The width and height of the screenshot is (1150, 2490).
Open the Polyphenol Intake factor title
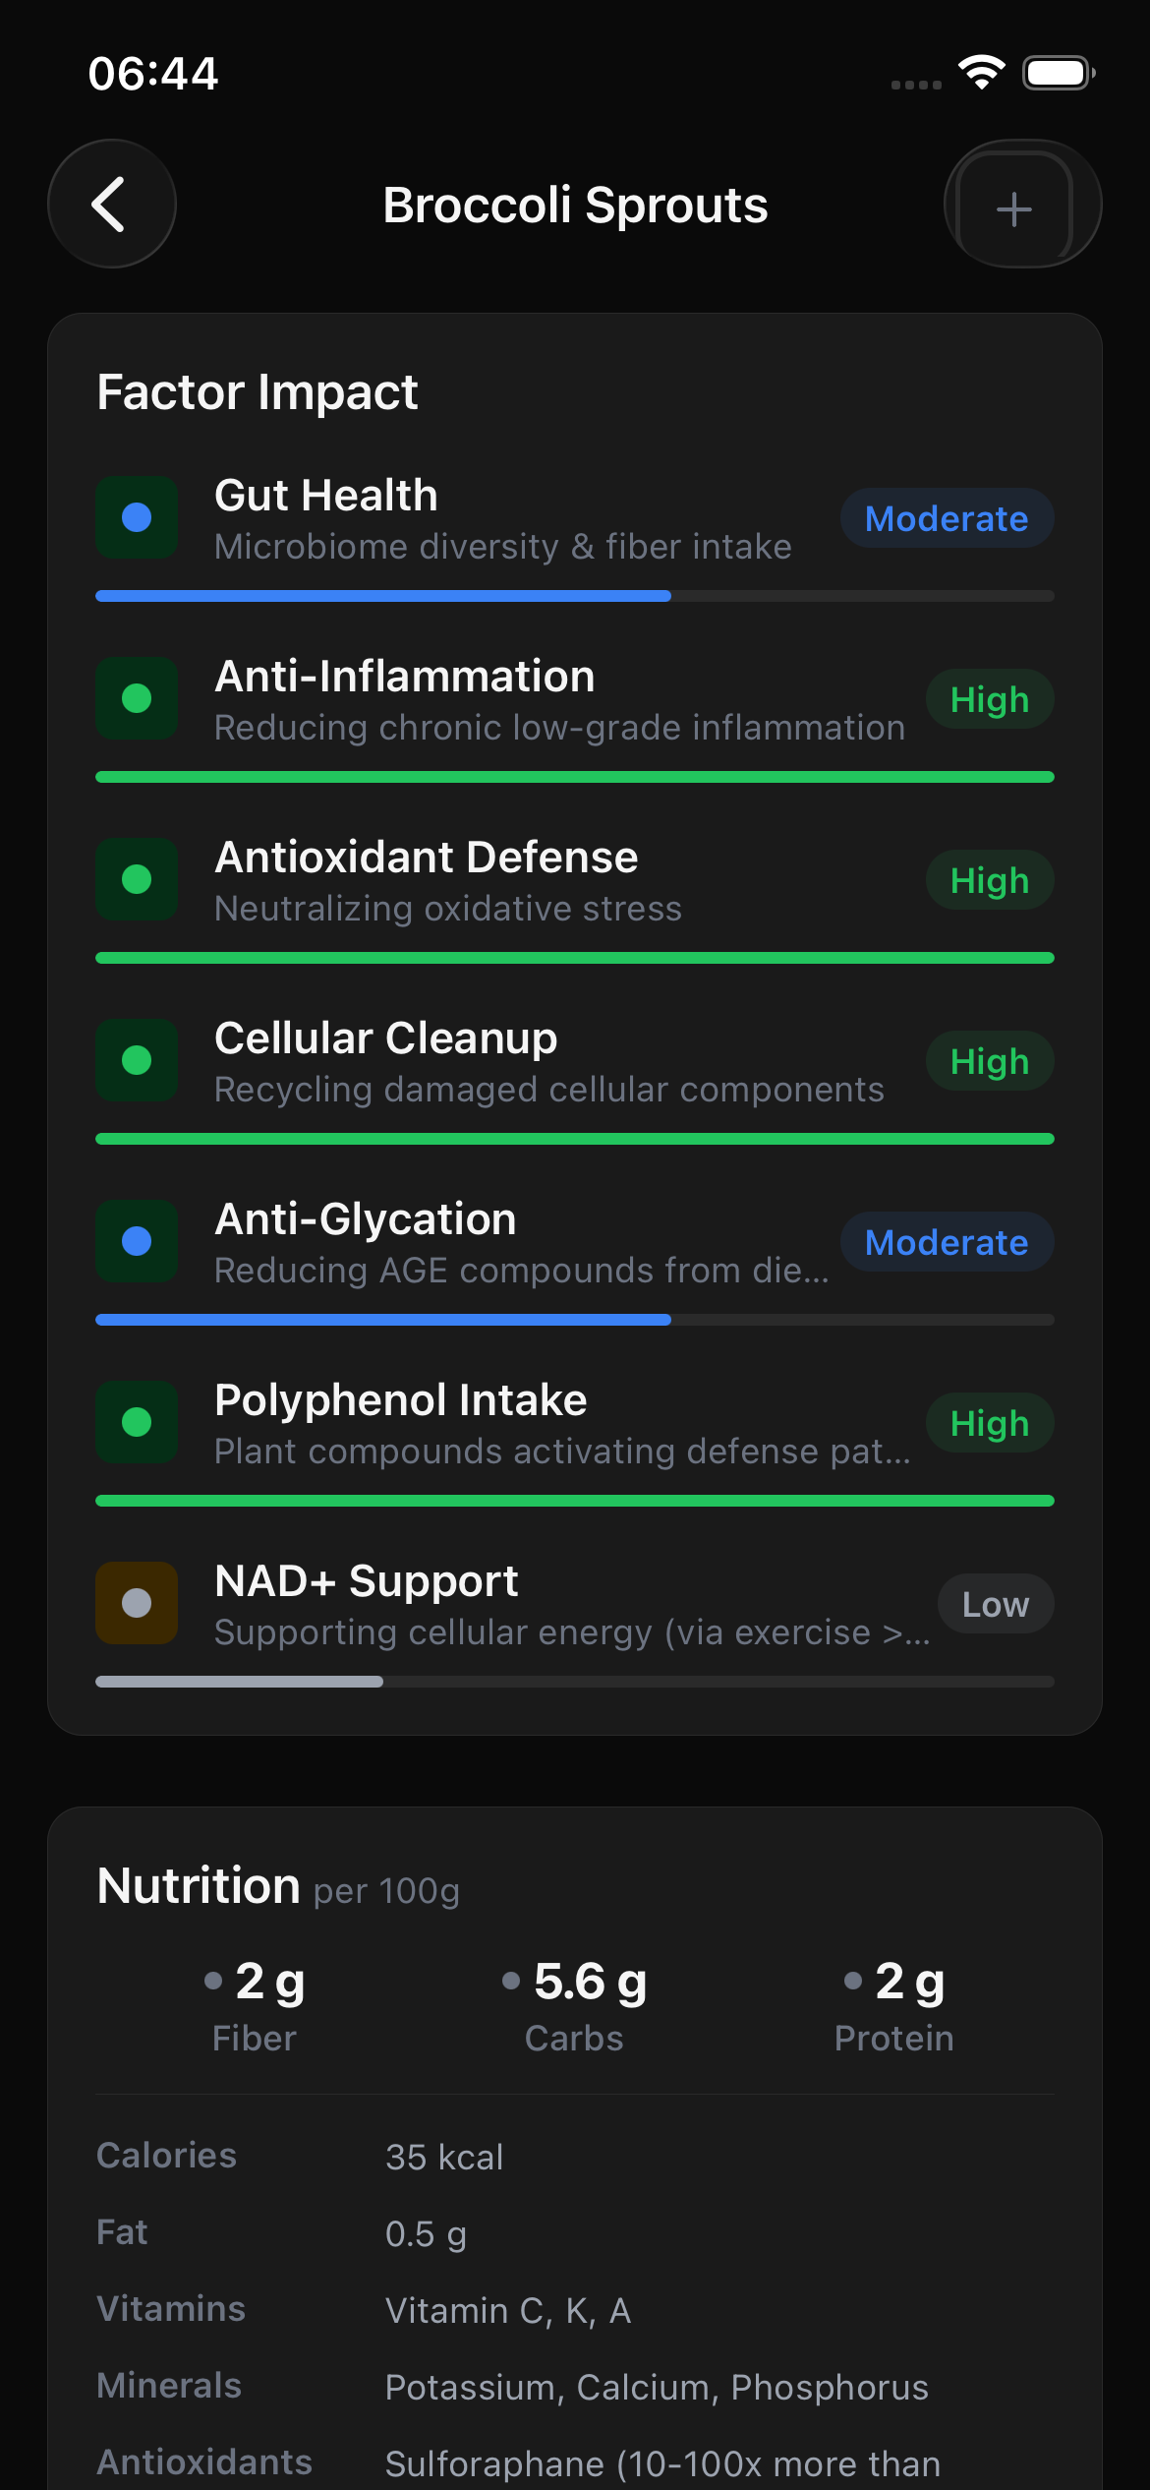pos(400,1400)
